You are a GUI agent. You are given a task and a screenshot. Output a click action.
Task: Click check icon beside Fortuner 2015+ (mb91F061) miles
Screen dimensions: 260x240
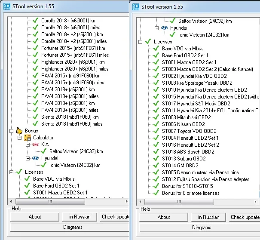click(x=35, y=55)
